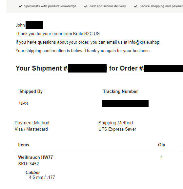Click the Qty column header

point(161,145)
